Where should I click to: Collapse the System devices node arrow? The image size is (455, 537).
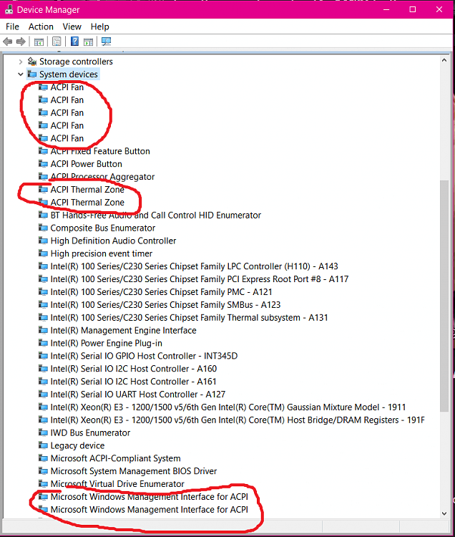tap(21, 74)
